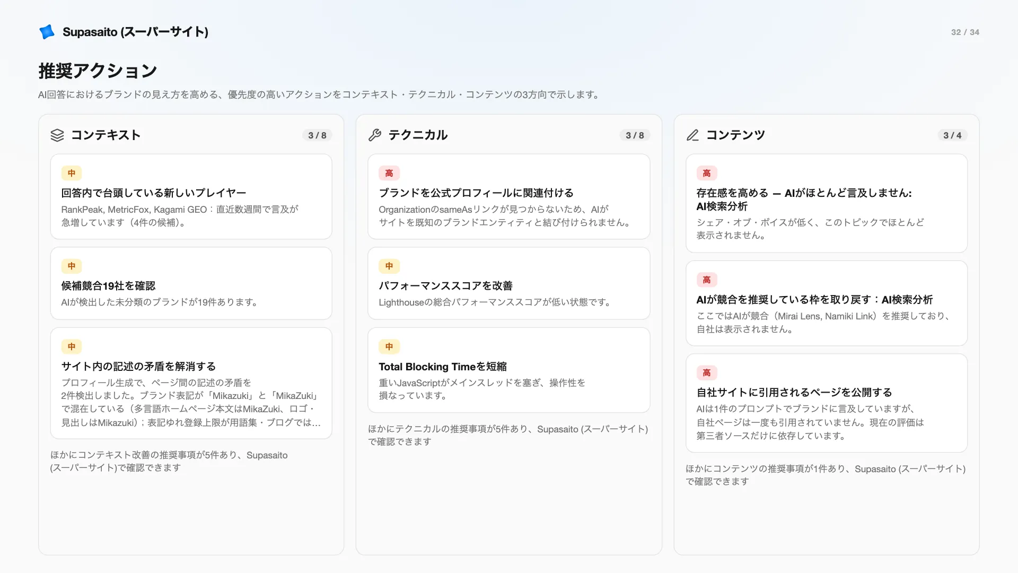The height and width of the screenshot is (573, 1018).
Task: Click the 中 badge on 候補競合19社を確認 card
Action: [72, 266]
